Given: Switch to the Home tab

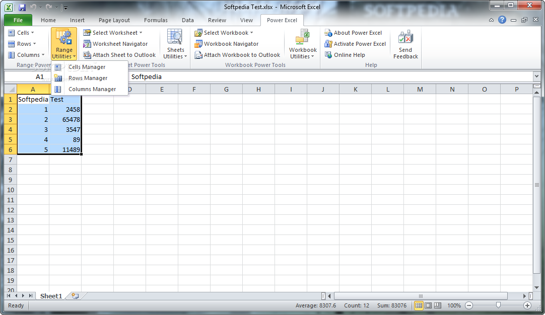Looking at the screenshot, I should tap(48, 20).
